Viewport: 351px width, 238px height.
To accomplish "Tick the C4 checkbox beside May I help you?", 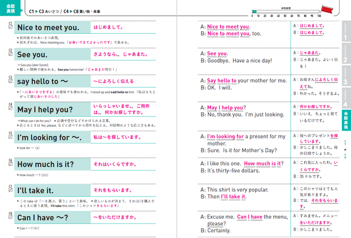I will tap(10, 108).
